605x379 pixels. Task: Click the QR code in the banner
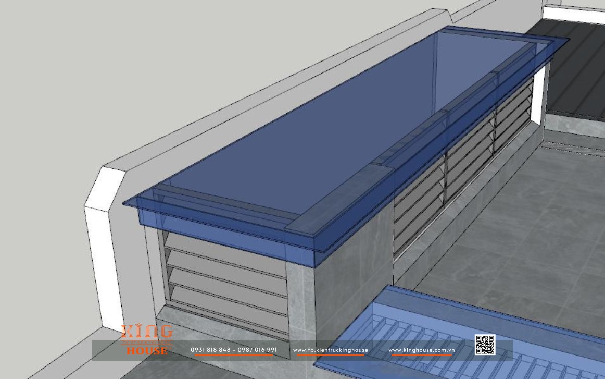485,345
